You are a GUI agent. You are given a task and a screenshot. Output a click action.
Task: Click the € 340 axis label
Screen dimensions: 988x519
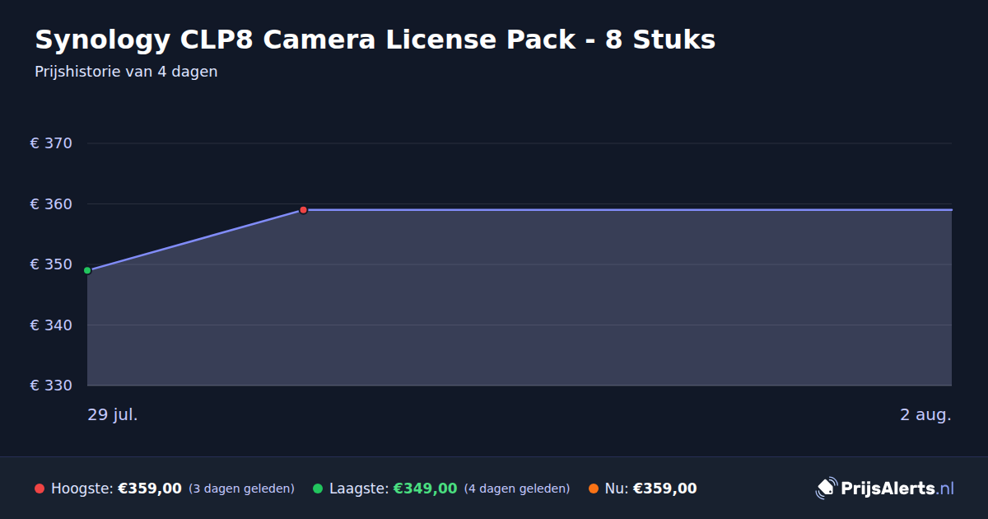[x=51, y=325]
